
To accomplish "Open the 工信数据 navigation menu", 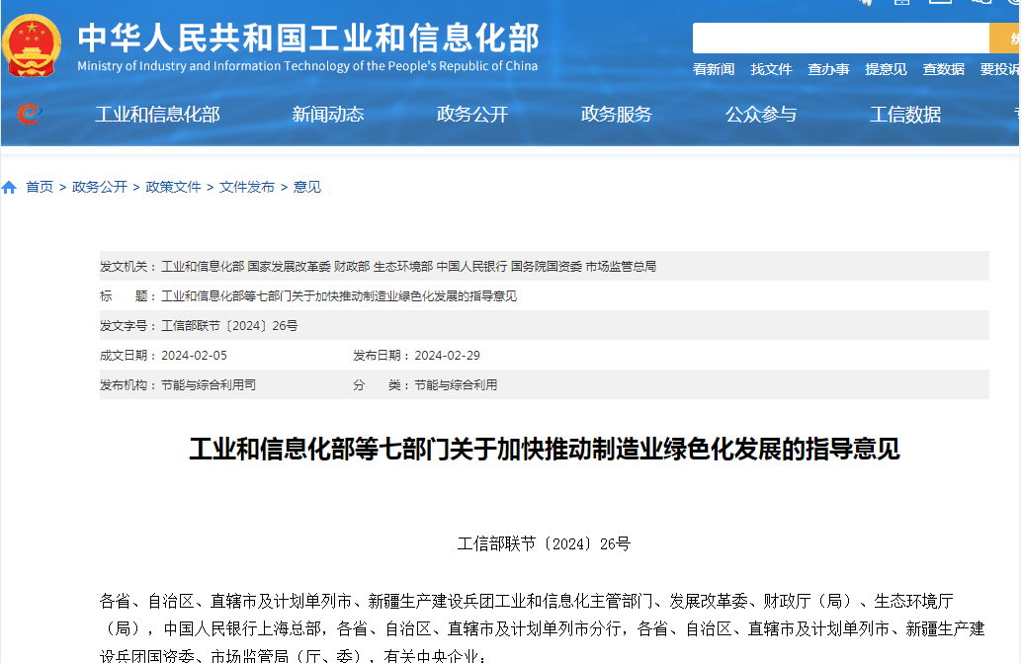I will pos(905,115).
